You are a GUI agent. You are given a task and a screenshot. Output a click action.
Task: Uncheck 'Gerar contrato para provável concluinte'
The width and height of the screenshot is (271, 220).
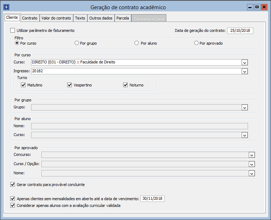pyautogui.click(x=13, y=185)
